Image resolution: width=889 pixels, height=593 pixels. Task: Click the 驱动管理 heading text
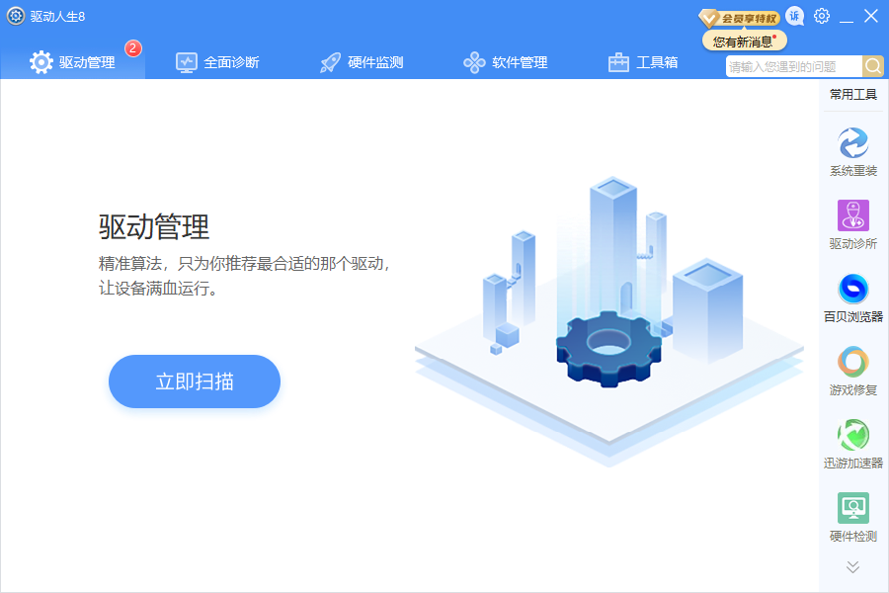click(x=154, y=227)
